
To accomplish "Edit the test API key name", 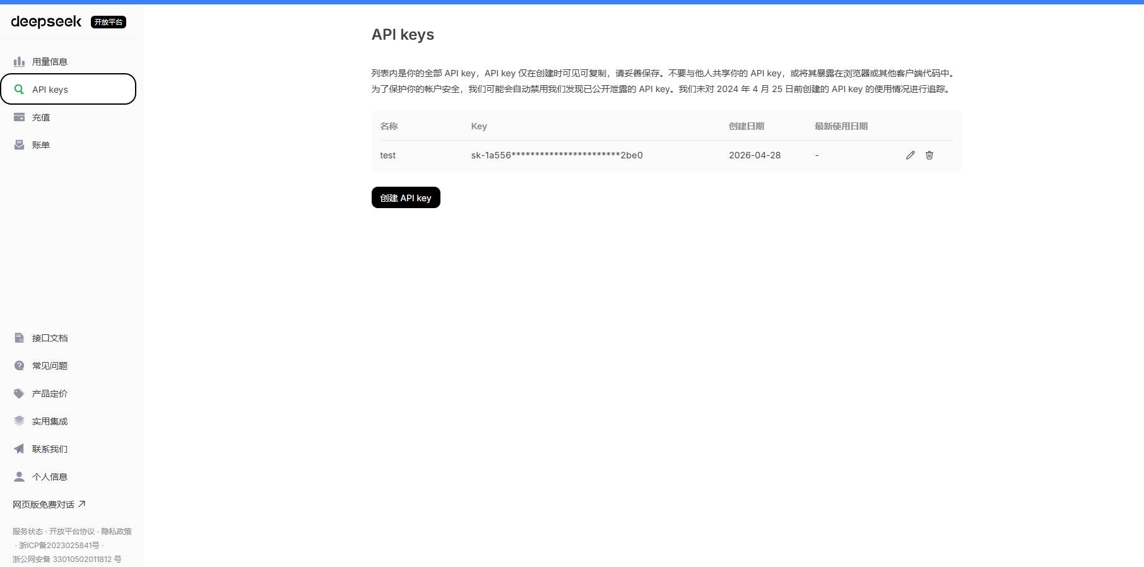I will pos(910,155).
